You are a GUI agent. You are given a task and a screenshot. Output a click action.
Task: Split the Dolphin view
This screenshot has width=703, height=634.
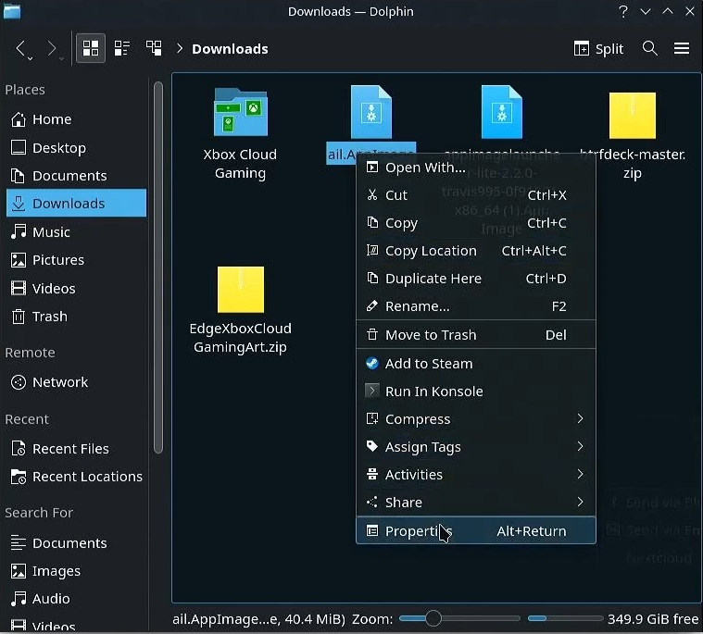click(598, 48)
